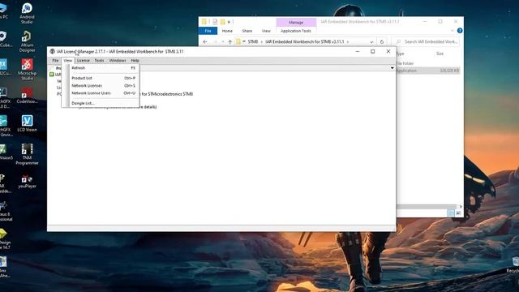Open CodeVision desktop shortcut
This screenshot has width=519, height=292.
(27, 96)
